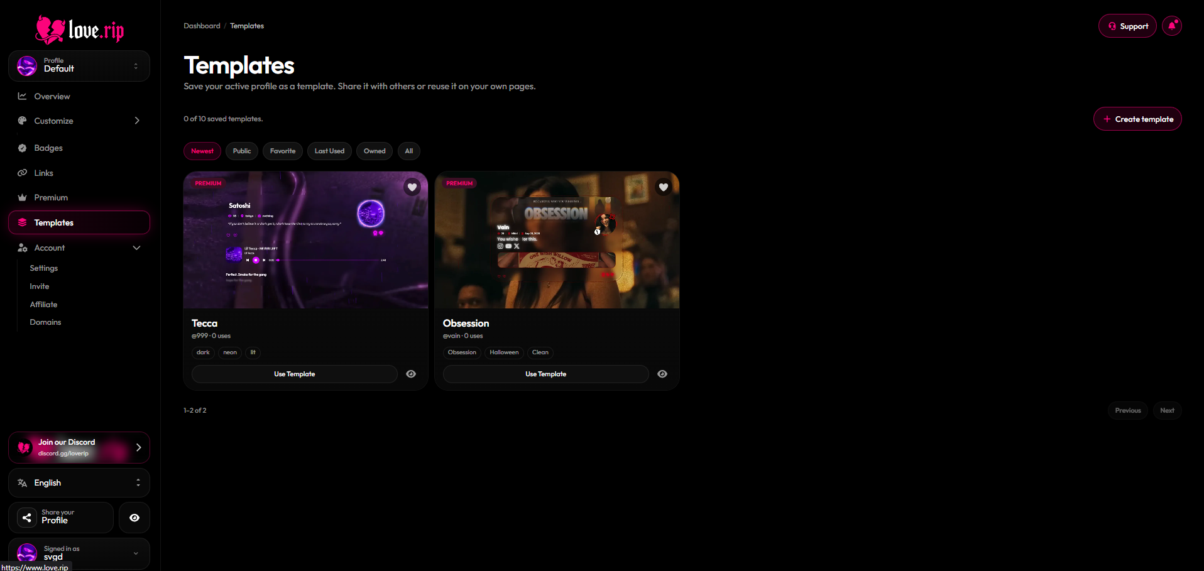Viewport: 1204px width, 571px height.
Task: Select the Owned filter
Action: point(375,151)
